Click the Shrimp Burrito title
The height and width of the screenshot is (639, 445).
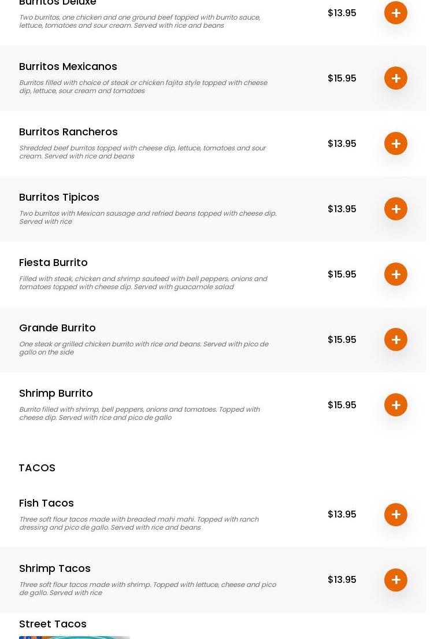pyautogui.click(x=56, y=393)
